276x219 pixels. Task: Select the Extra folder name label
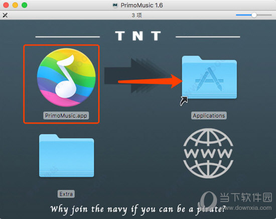point(66,194)
